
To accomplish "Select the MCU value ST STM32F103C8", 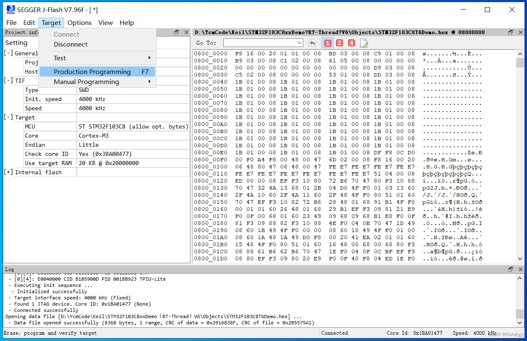I will tap(133, 126).
